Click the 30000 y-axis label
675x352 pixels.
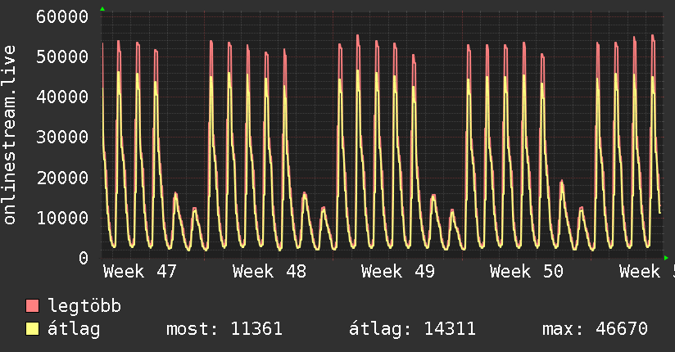click(62, 138)
